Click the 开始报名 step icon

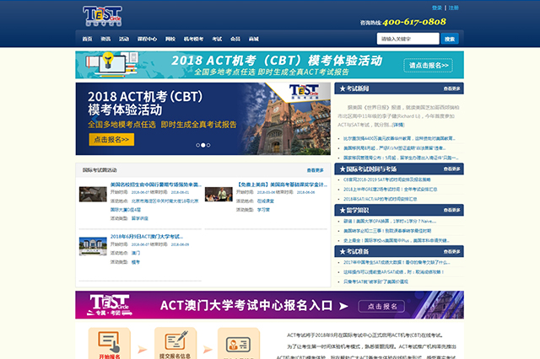[x=109, y=343]
